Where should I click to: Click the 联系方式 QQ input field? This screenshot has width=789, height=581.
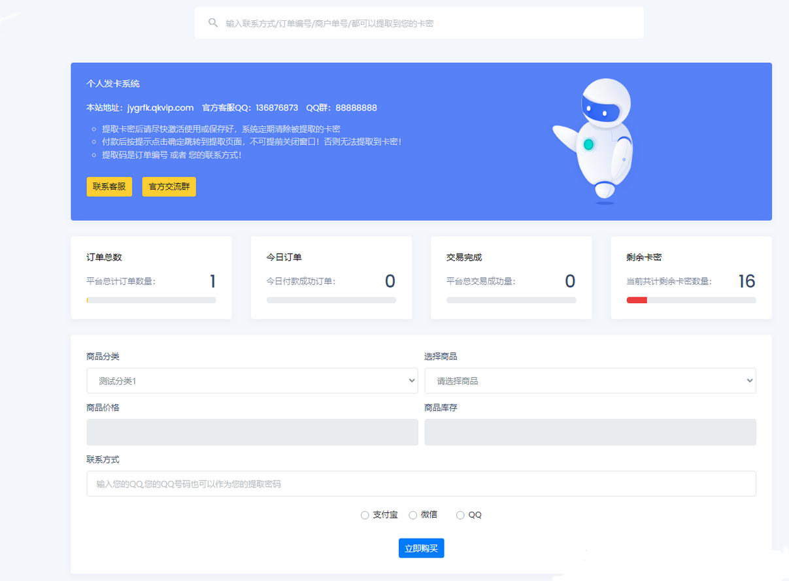[421, 484]
